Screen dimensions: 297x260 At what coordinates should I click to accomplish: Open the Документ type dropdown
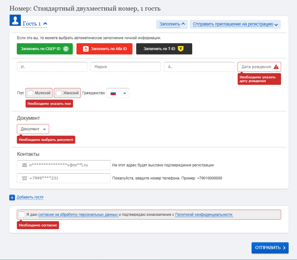(33, 129)
